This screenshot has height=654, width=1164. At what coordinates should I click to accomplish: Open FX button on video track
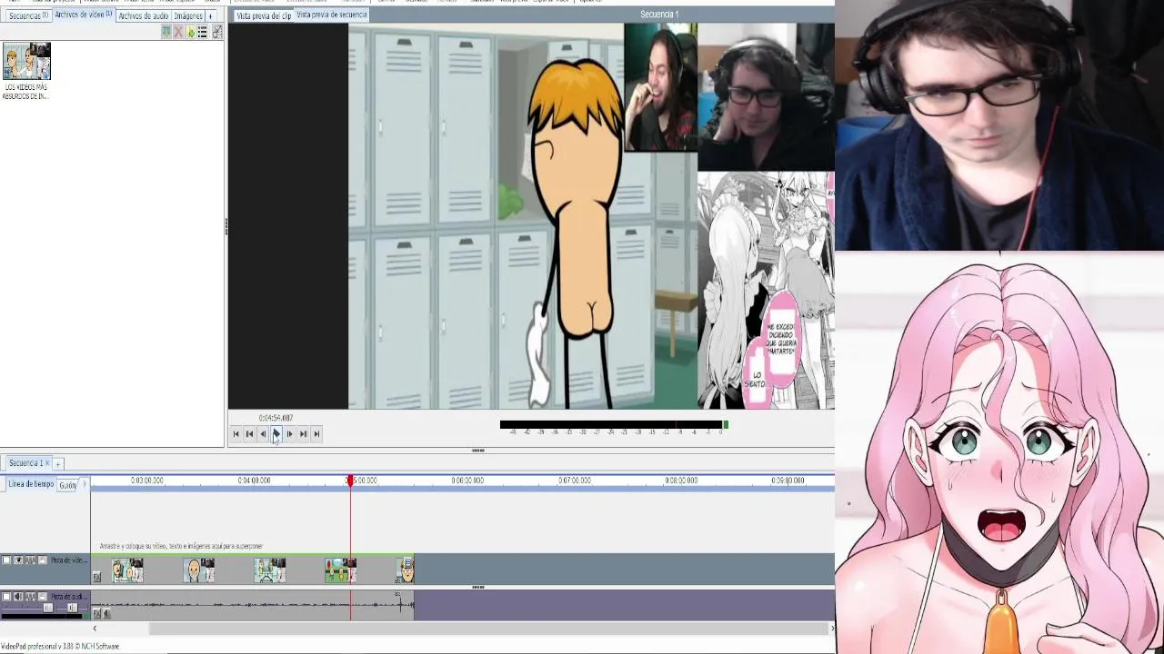97,577
